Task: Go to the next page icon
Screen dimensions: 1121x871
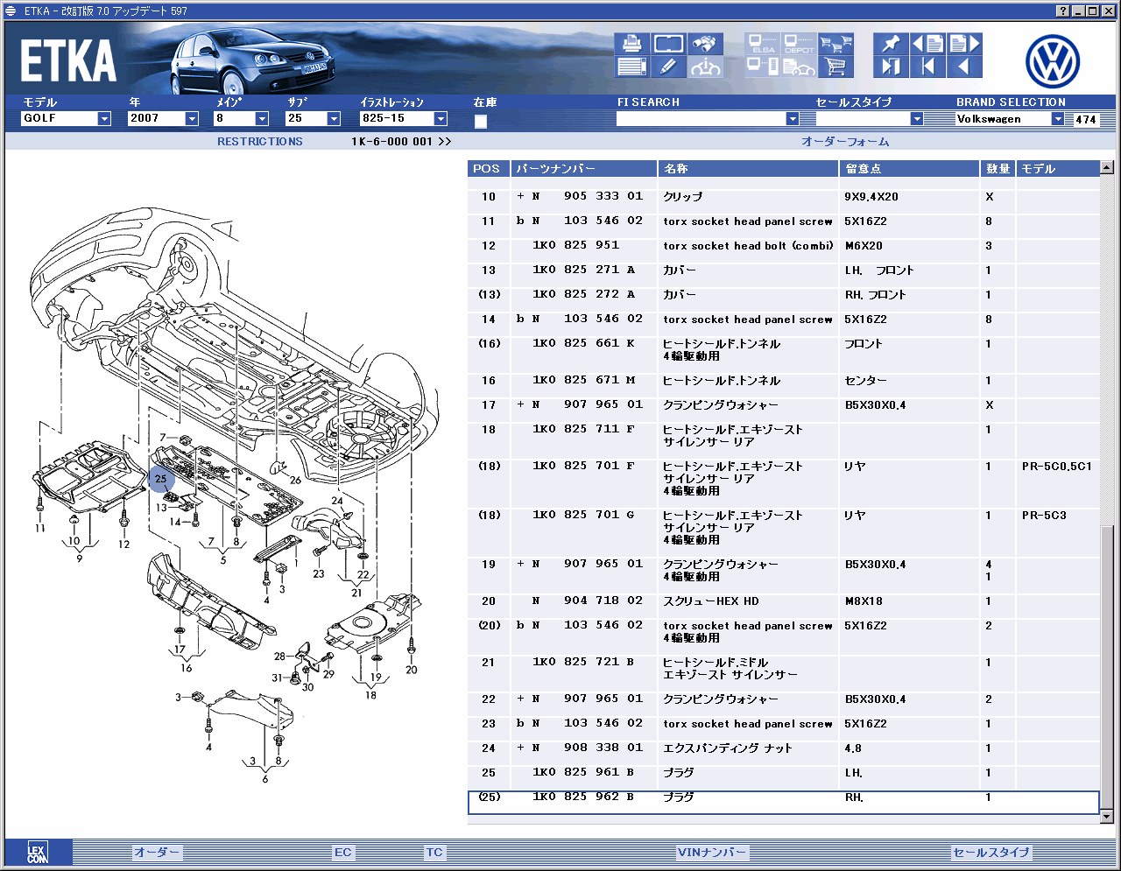Action: click(x=964, y=44)
